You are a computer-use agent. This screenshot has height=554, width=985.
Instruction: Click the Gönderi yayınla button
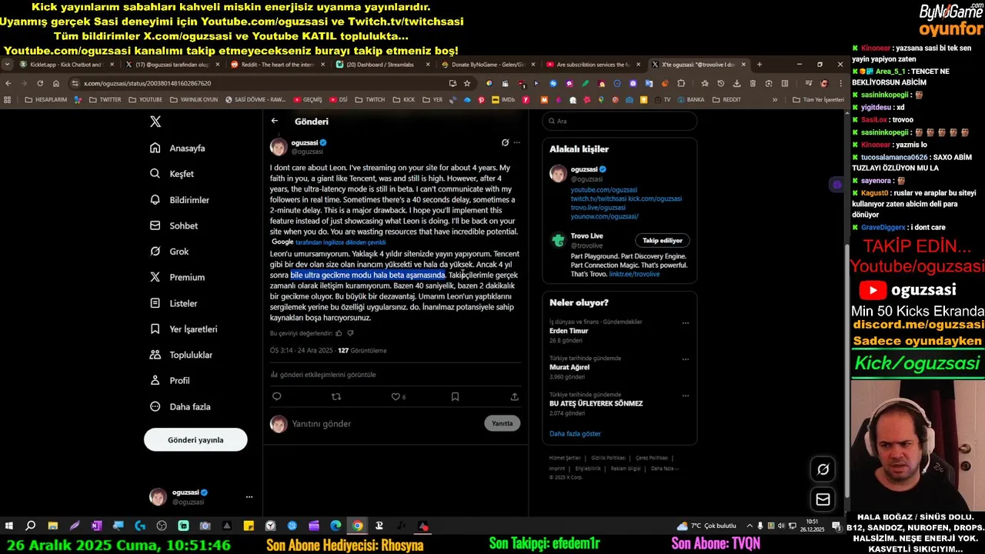tap(195, 439)
